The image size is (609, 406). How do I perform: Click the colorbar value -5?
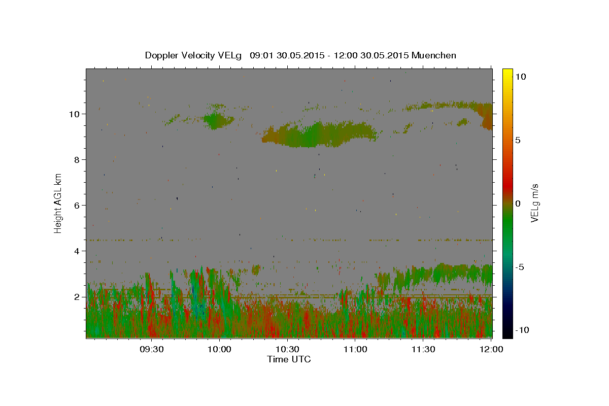pyautogui.click(x=519, y=267)
